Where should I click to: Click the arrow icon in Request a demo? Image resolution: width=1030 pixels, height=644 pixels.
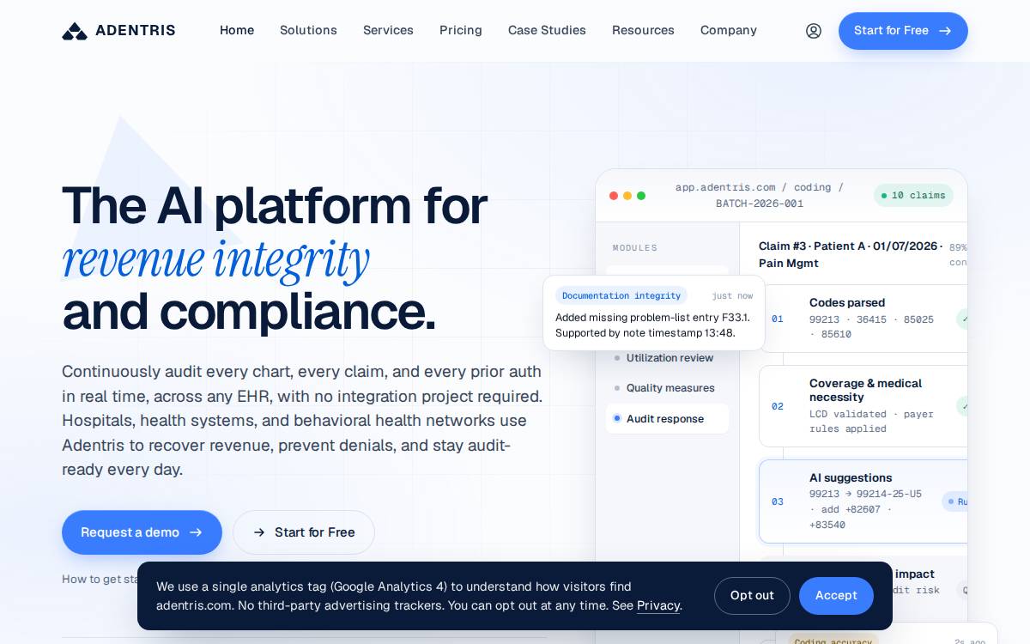(x=196, y=532)
